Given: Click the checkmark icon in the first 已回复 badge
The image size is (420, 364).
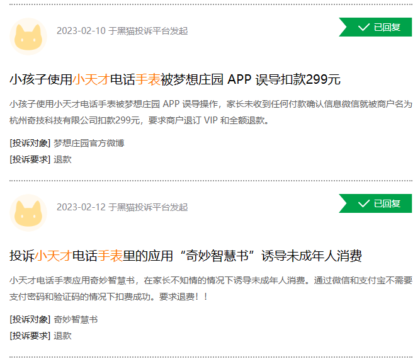Looking at the screenshot, I should [363, 27].
